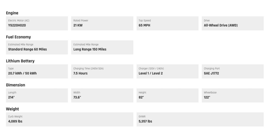Click the Fuel Economy section heading
The image size is (272, 136).
tap(18, 37)
